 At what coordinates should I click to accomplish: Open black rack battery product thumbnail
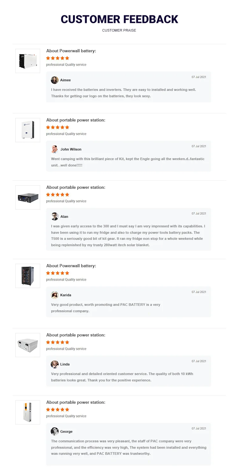[x=28, y=197]
